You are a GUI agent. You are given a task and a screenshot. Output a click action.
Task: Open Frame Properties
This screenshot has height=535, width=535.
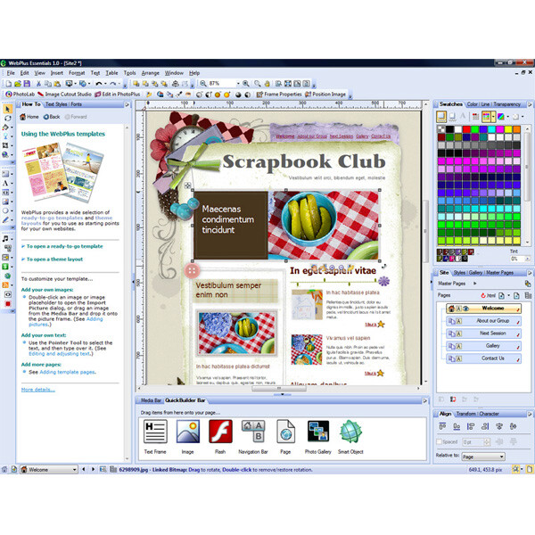click(x=279, y=95)
